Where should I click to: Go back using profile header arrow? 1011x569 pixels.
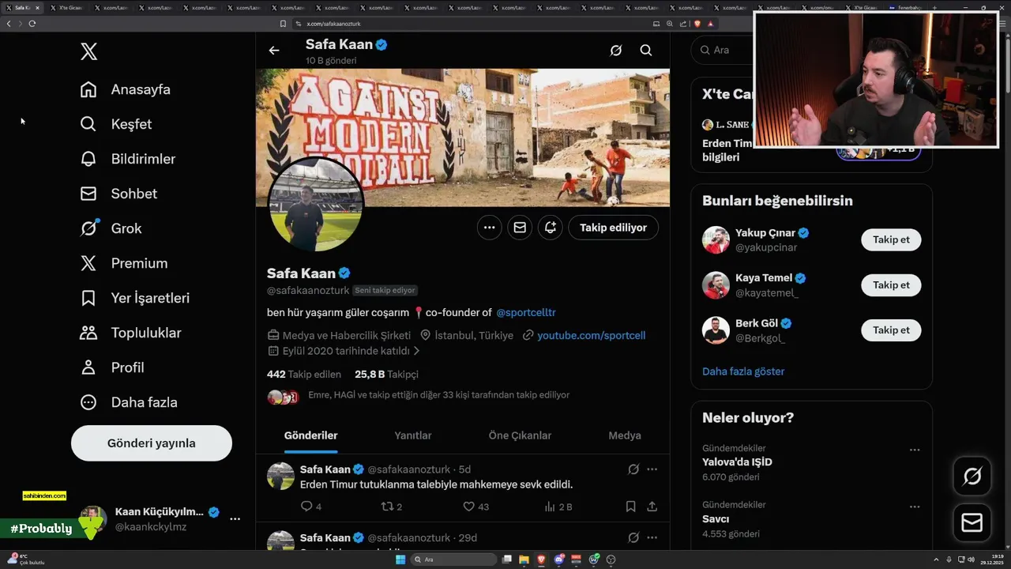[x=274, y=51]
